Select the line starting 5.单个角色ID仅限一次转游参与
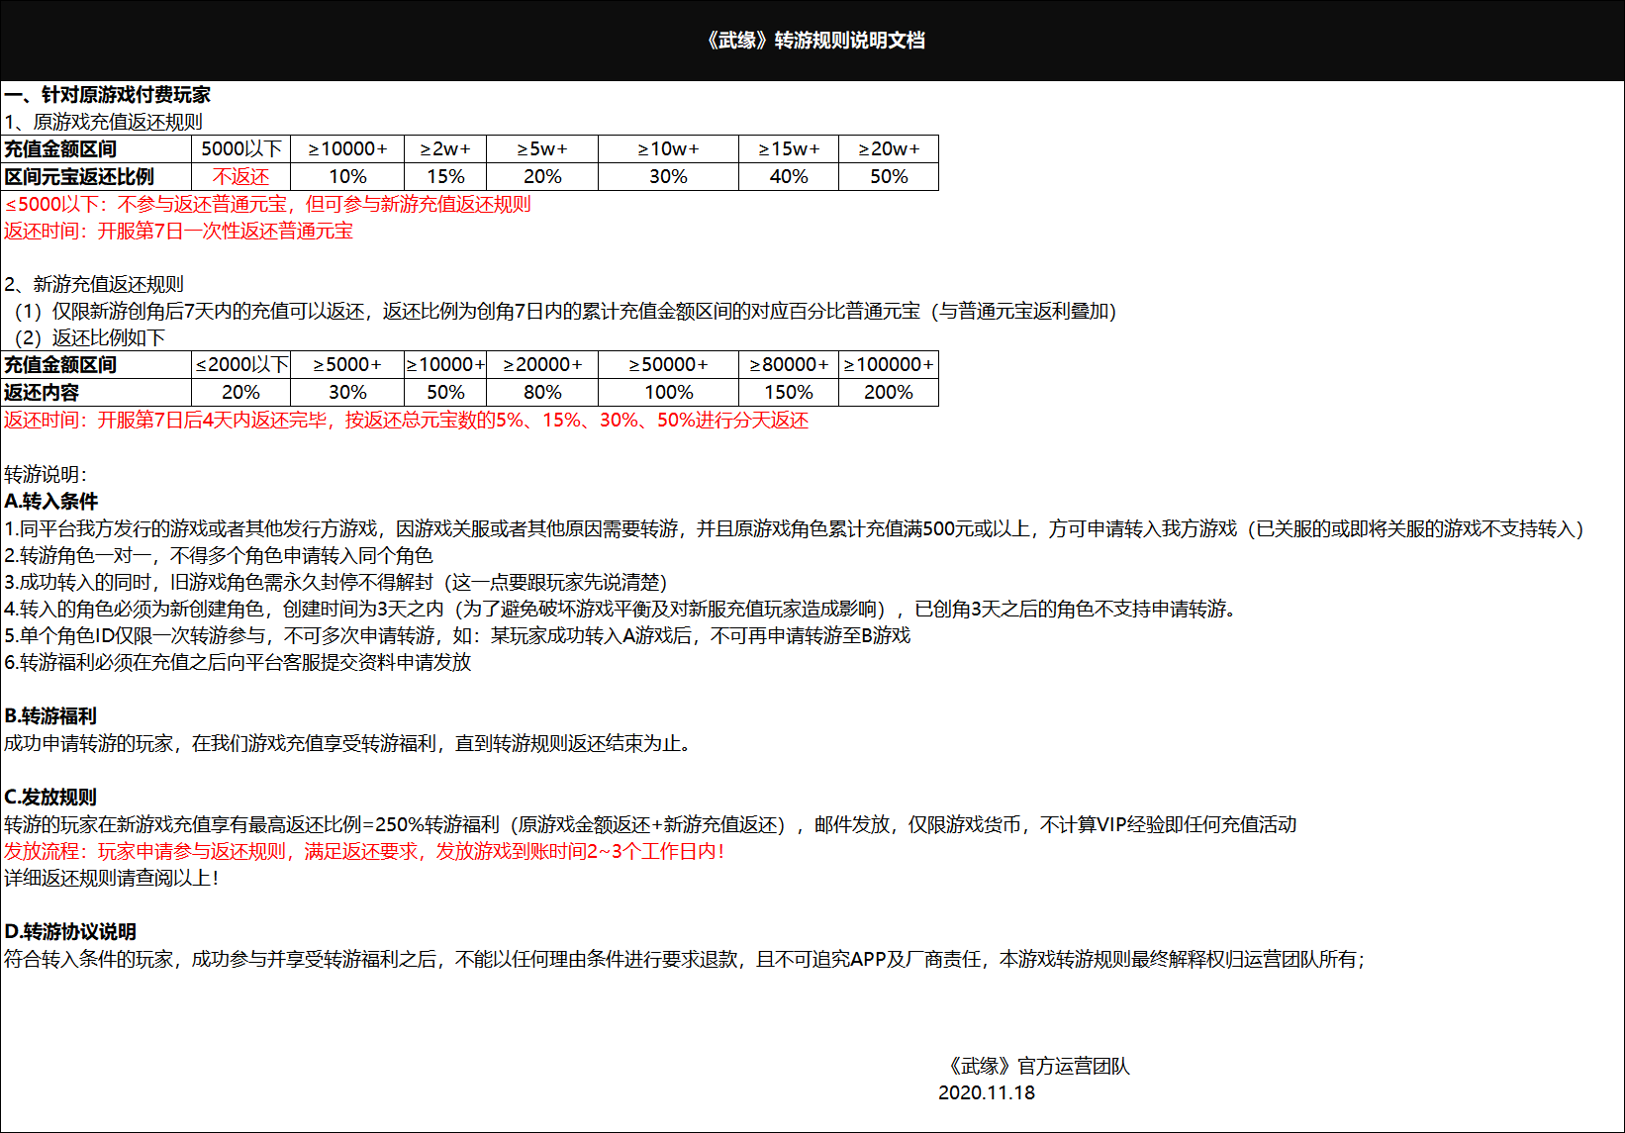Viewport: 1625px width, 1133px height. click(x=457, y=635)
